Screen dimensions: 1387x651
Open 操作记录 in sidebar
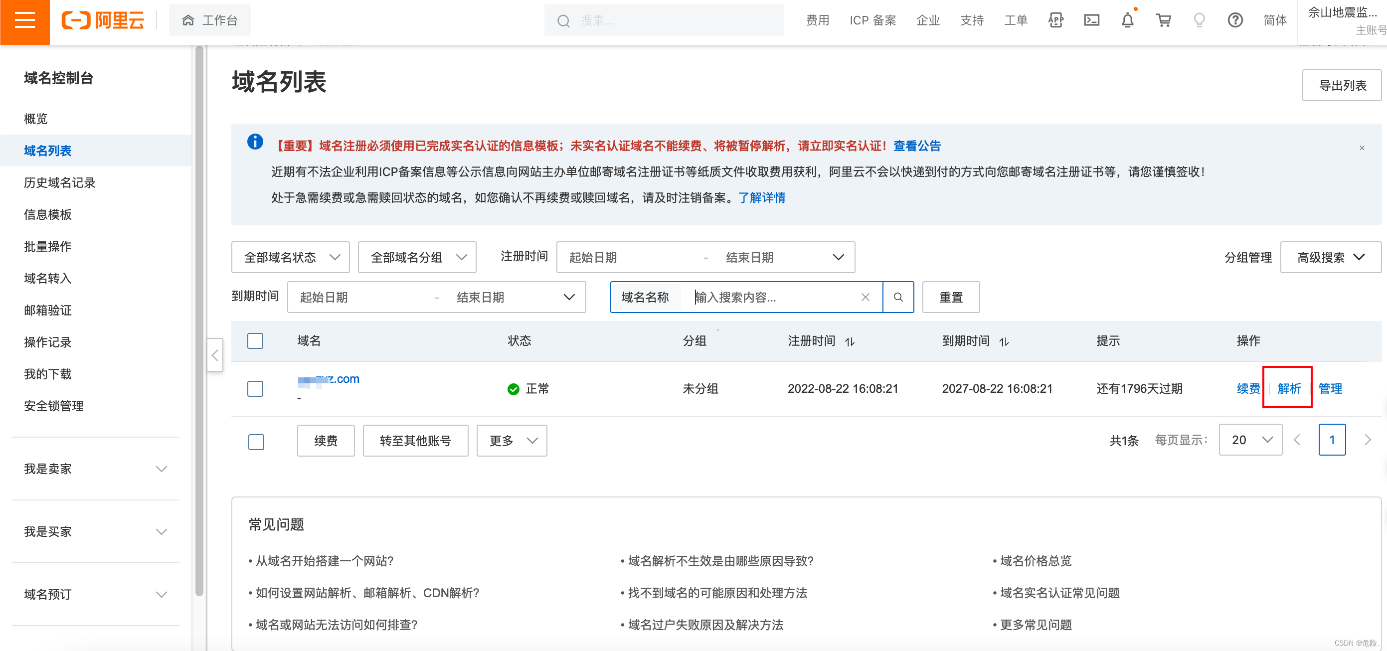tap(48, 342)
